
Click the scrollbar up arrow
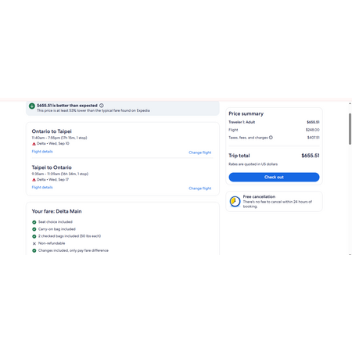(x=350, y=104)
